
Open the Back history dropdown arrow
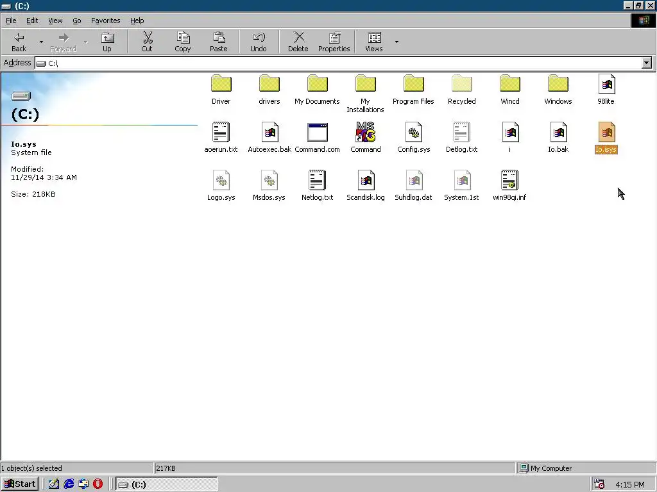(x=41, y=42)
